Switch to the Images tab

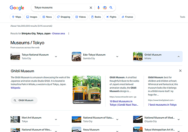32,17
